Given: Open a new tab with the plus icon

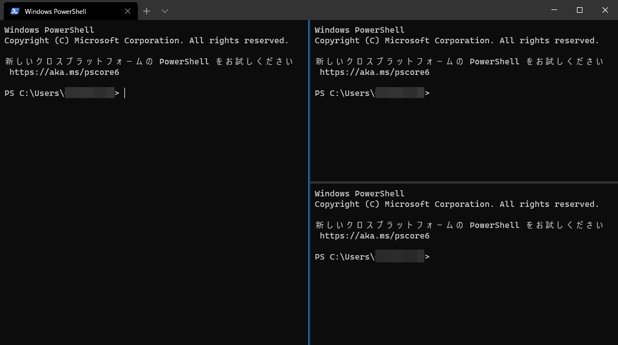Looking at the screenshot, I should tap(146, 11).
